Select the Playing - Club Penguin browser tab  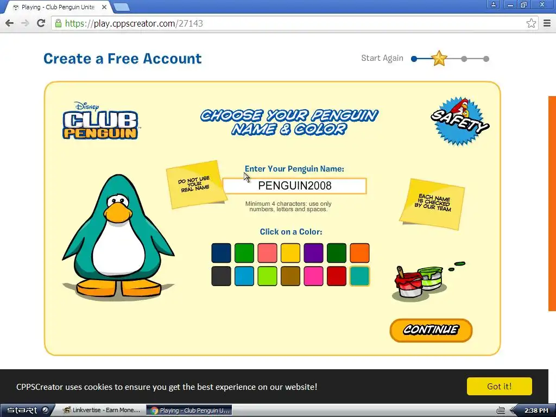click(58, 7)
